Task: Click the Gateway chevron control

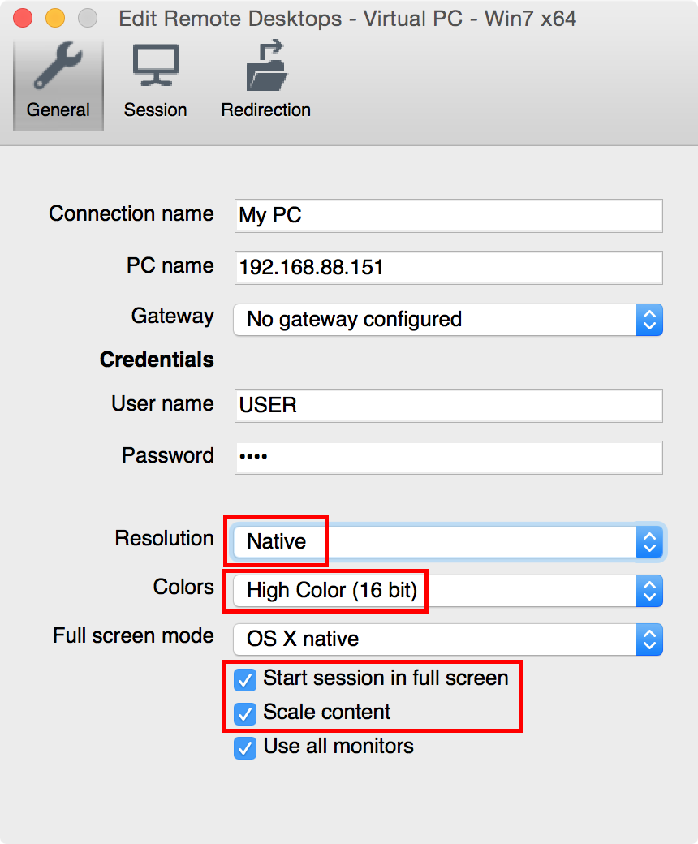Action: click(648, 320)
